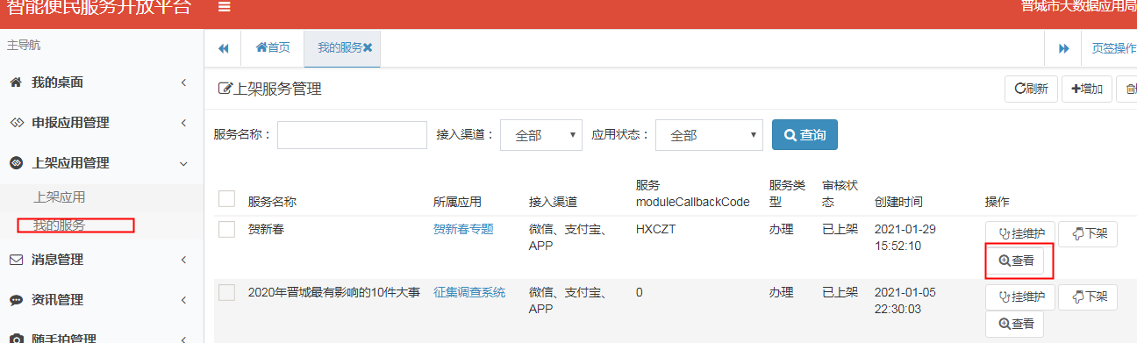
Task: Toggle the select-all checkbox in table header
Action: point(226,199)
